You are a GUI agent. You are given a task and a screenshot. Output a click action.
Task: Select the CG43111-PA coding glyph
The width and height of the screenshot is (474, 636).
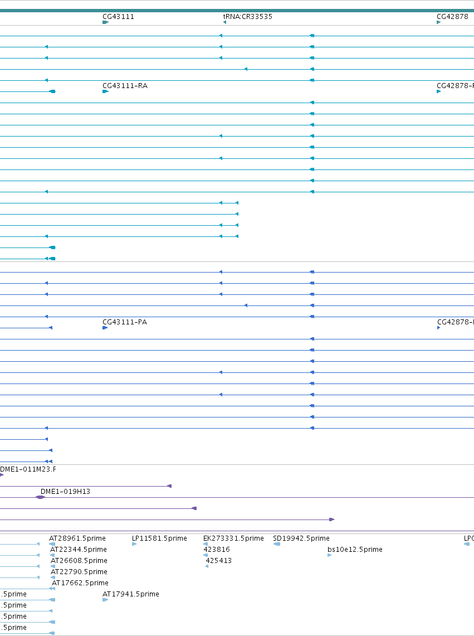pos(105,328)
